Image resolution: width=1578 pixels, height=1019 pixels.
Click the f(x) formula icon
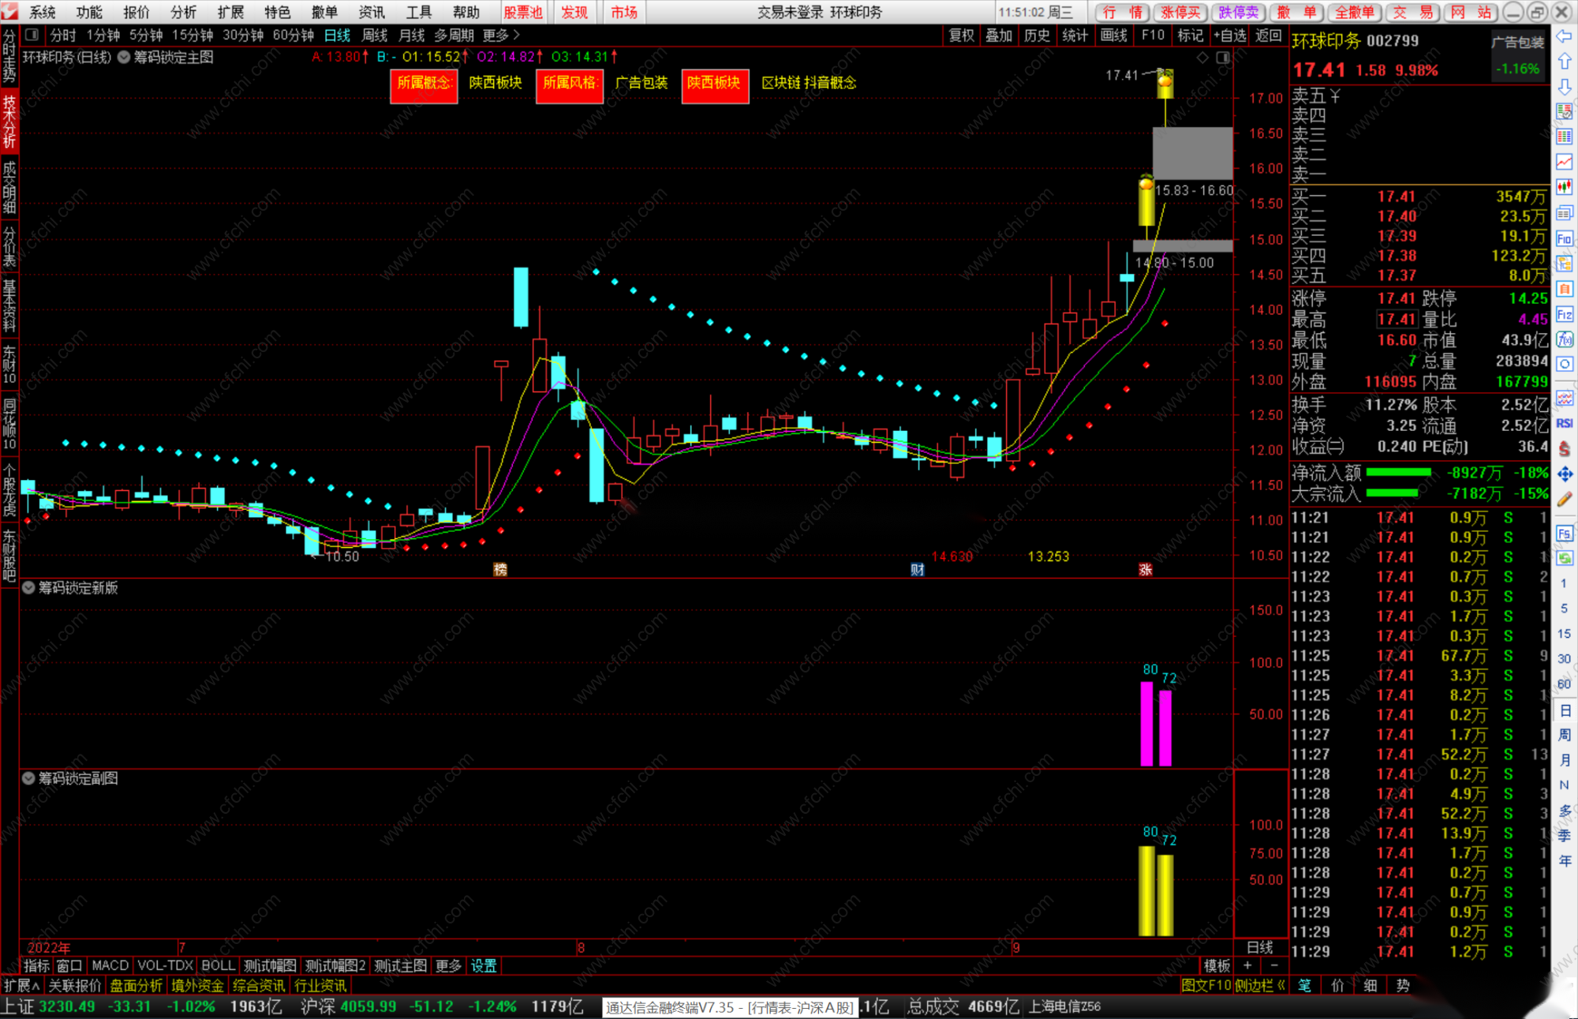point(1565,339)
